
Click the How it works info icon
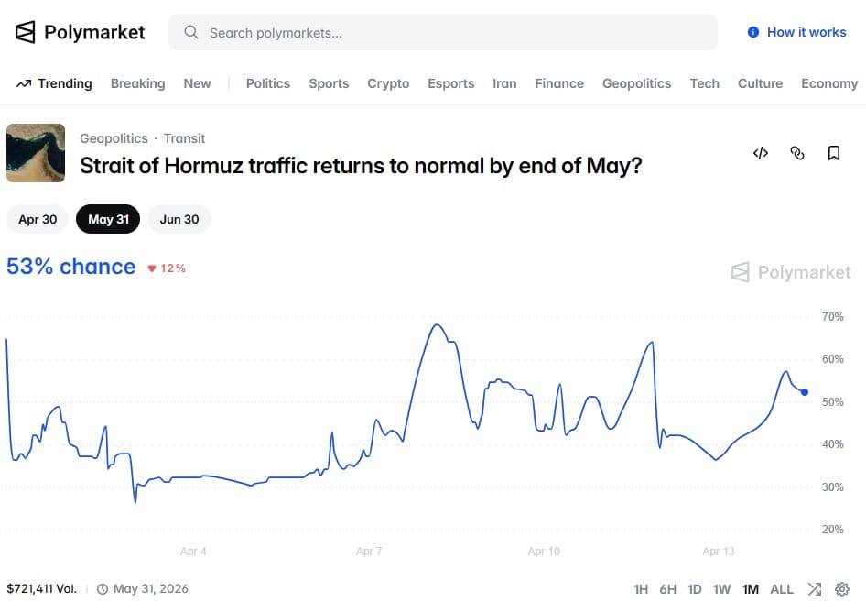click(x=753, y=32)
